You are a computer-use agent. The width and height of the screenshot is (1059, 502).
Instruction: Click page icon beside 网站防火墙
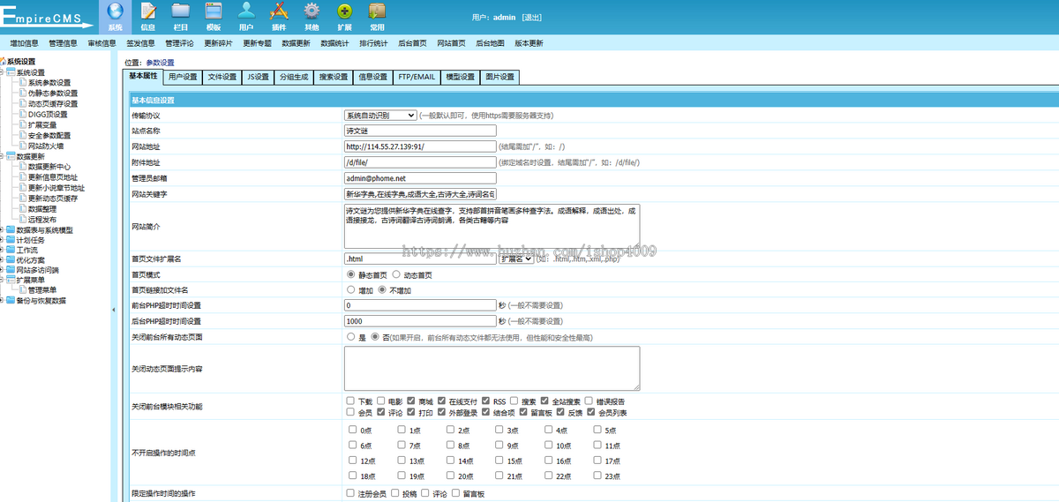[22, 146]
